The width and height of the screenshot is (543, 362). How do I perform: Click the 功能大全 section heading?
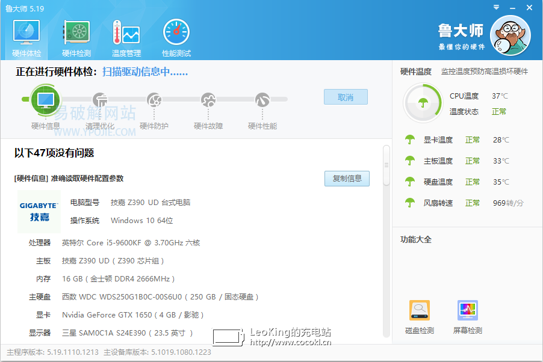(x=416, y=239)
